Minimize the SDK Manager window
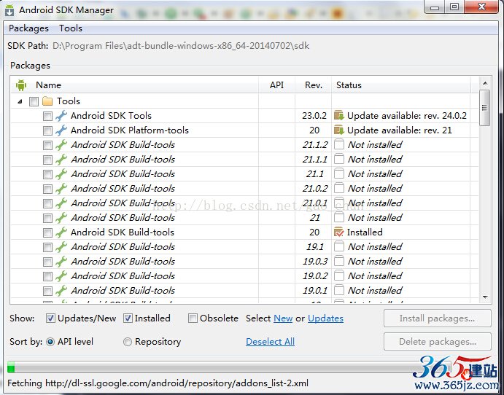Image resolution: width=504 pixels, height=395 pixels. (x=435, y=7)
